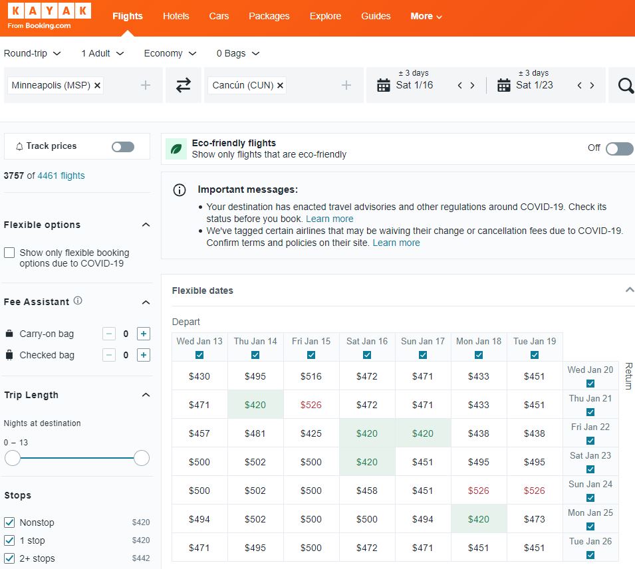Open Round-trip type dropdown
This screenshot has width=635, height=569.
33,53
